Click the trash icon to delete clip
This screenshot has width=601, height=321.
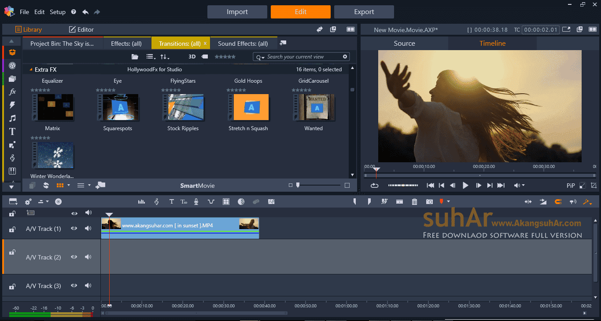(414, 201)
